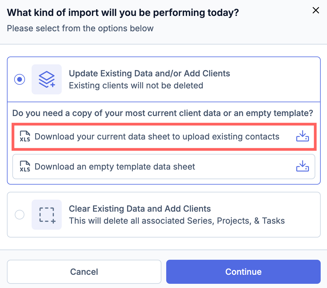
Task: Click "Download your current data sheet" link text
Action: point(157,136)
